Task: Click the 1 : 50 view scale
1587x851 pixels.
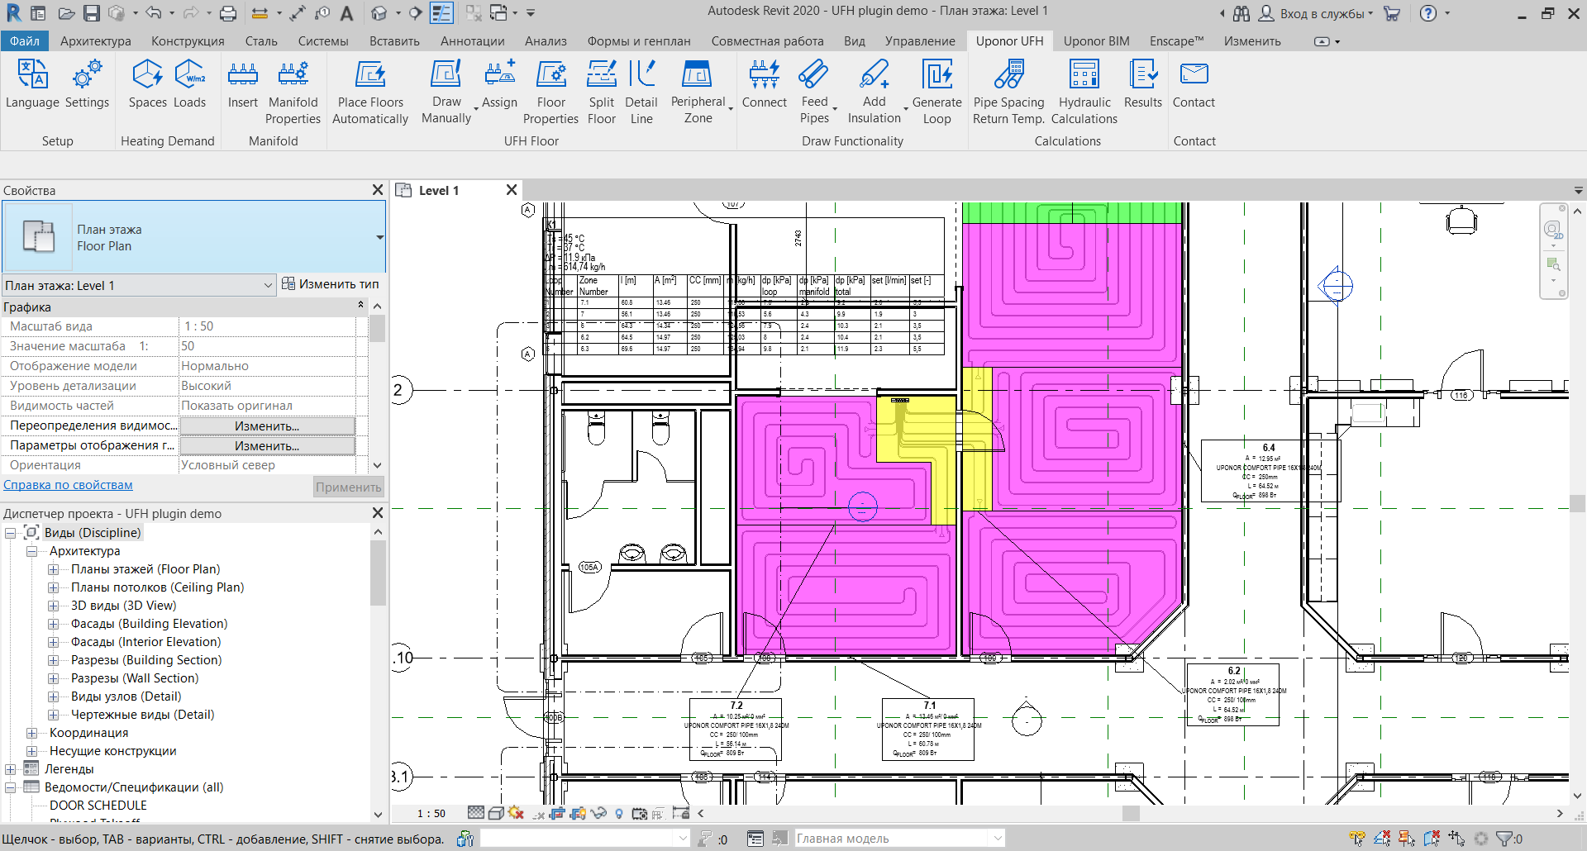Action: click(x=431, y=813)
